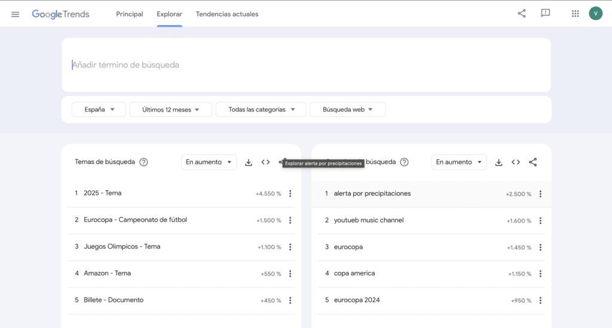
Task: Open more options for youtueb music channel
Action: (540, 221)
